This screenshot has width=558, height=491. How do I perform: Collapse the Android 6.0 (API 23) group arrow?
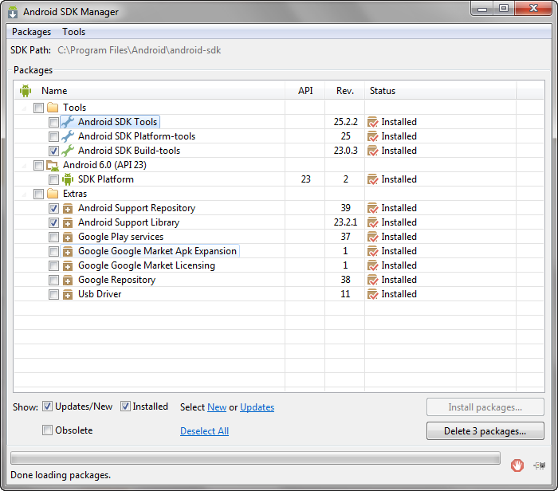pyautogui.click(x=24, y=165)
